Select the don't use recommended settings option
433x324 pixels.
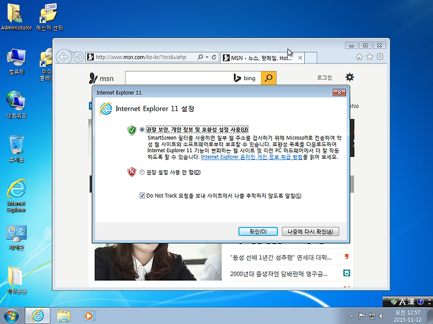(142, 172)
